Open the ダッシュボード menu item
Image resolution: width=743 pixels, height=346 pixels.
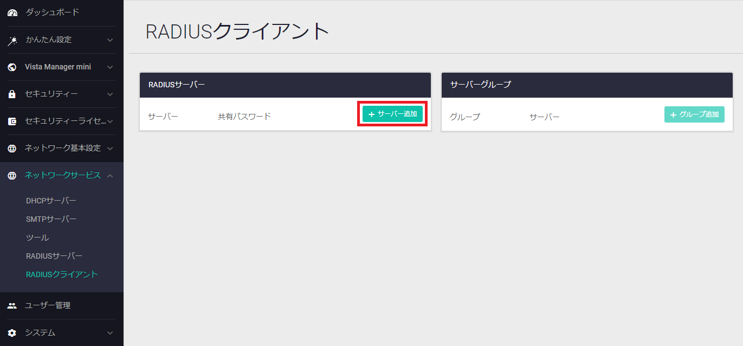pos(52,12)
